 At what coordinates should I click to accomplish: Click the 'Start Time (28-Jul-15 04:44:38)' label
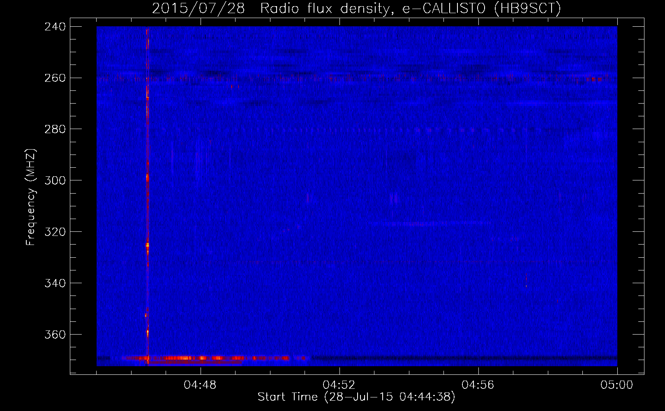click(356, 397)
